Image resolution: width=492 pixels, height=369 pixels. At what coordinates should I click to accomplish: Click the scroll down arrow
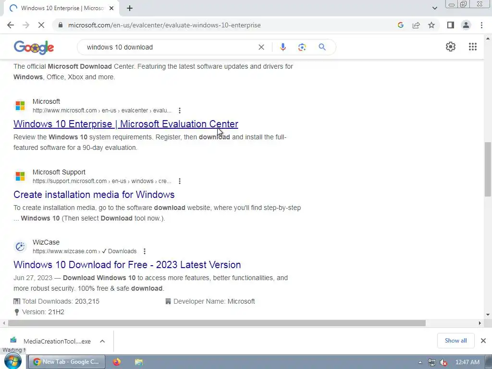tap(488, 315)
